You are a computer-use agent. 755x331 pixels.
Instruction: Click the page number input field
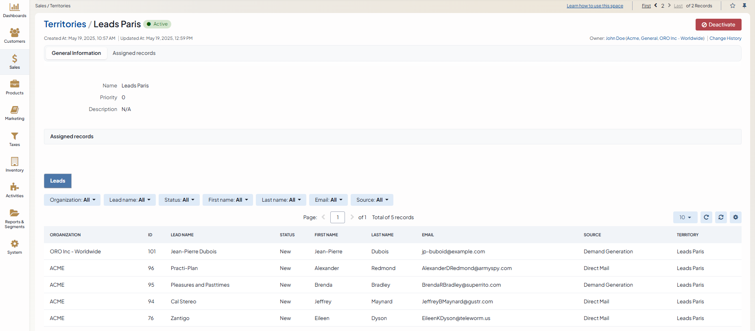click(x=338, y=218)
